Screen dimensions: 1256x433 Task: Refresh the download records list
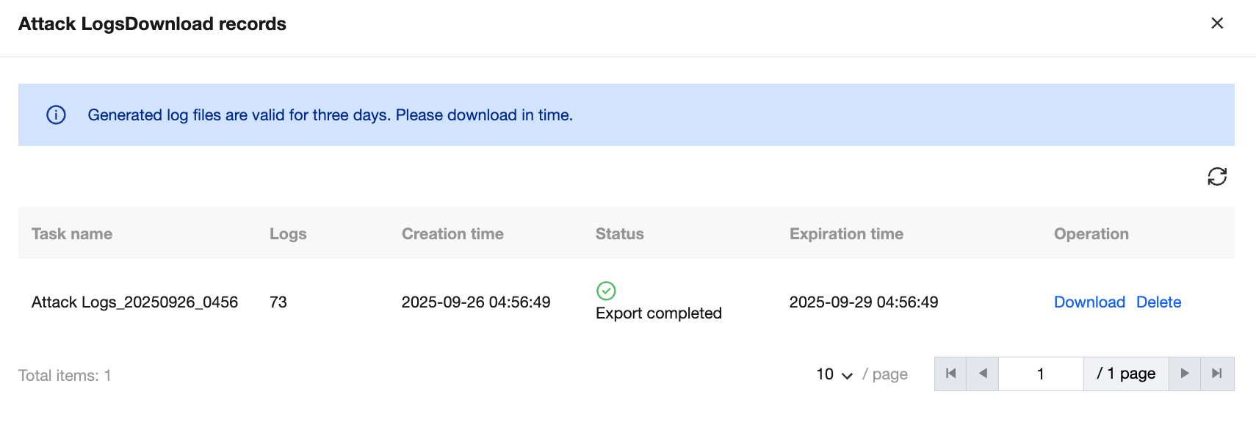(x=1217, y=176)
